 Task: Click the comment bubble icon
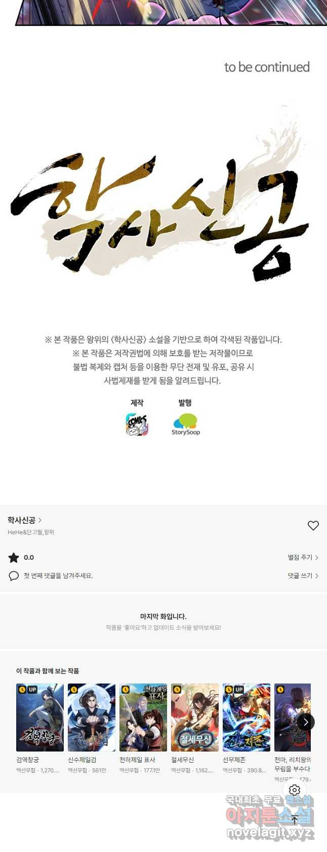[14, 576]
